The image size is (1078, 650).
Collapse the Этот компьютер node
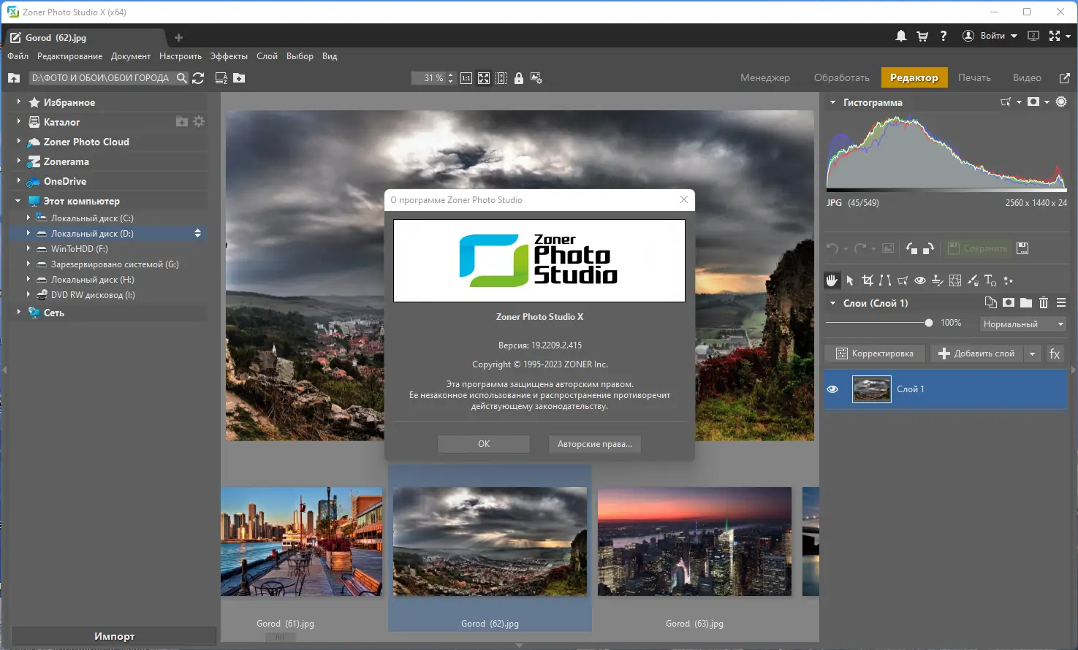[18, 201]
